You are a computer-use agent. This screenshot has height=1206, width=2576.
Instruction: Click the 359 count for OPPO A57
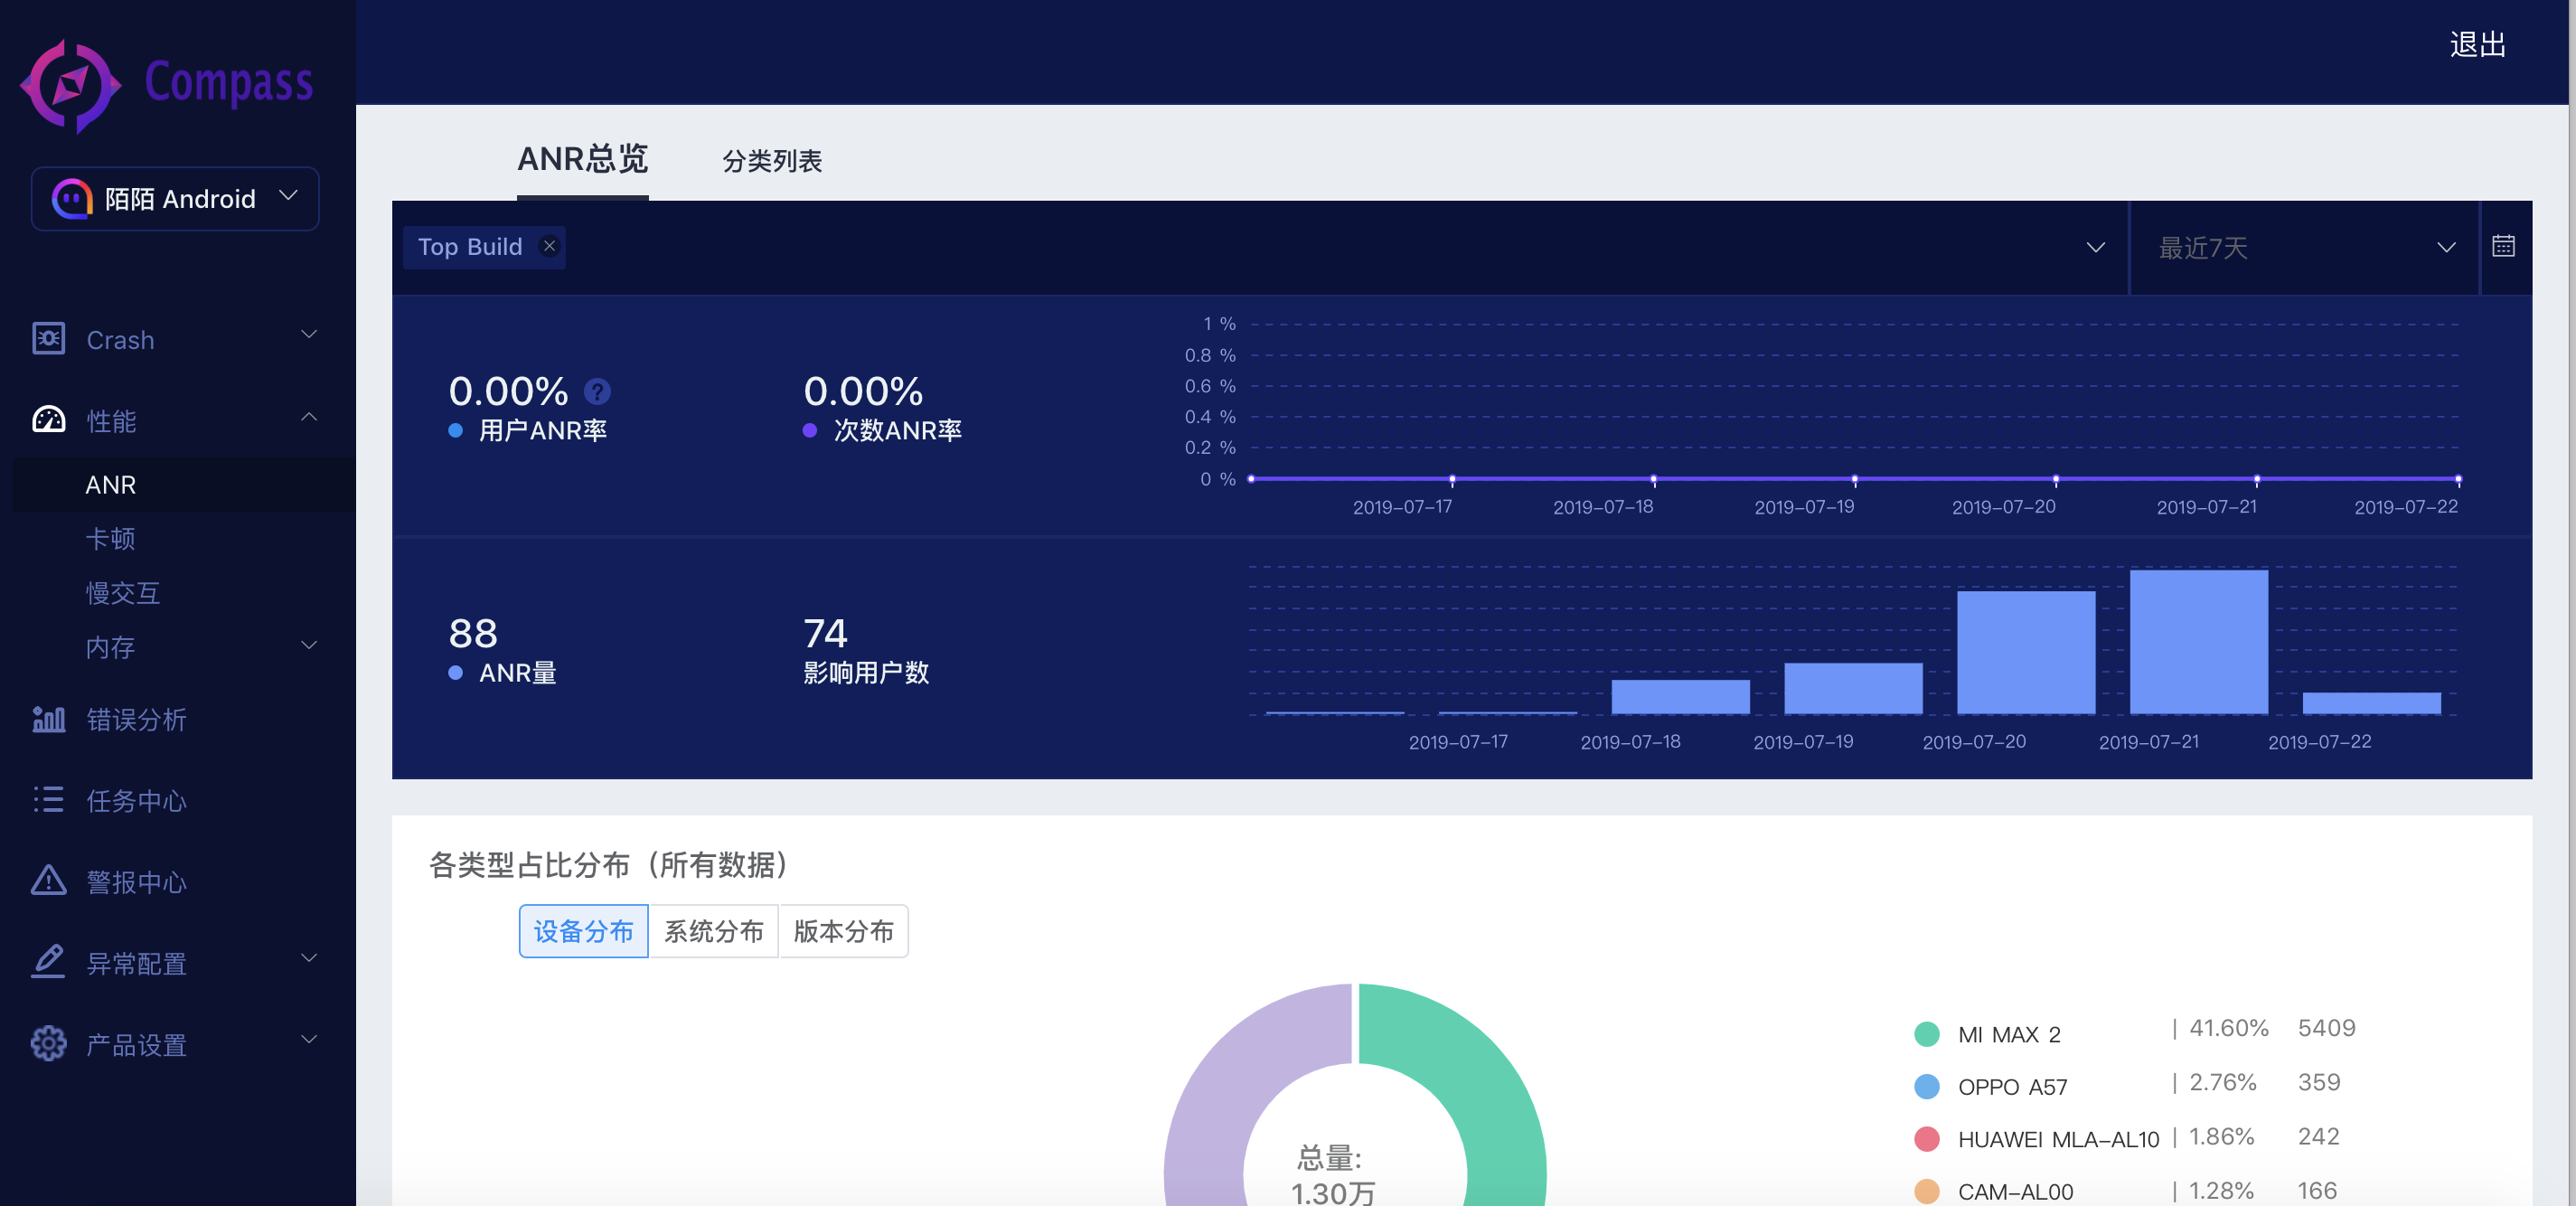(x=2319, y=1082)
